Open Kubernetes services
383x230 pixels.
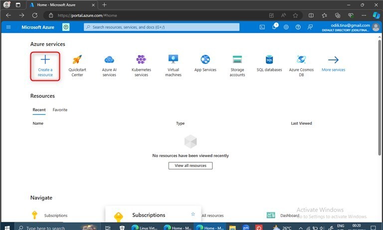pyautogui.click(x=141, y=66)
